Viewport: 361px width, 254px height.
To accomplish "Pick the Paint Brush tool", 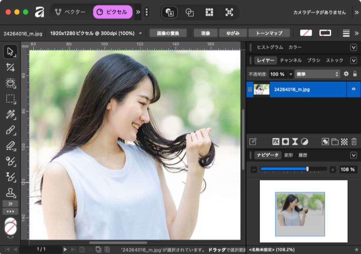I will click(x=11, y=130).
